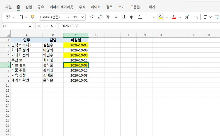Open the 도움말 tab
This screenshot has height=136, width=220.
tap(135, 7)
